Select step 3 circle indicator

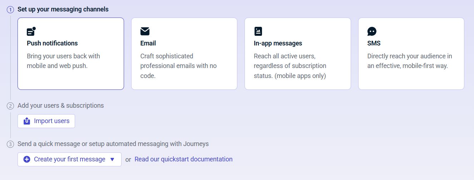point(10,144)
